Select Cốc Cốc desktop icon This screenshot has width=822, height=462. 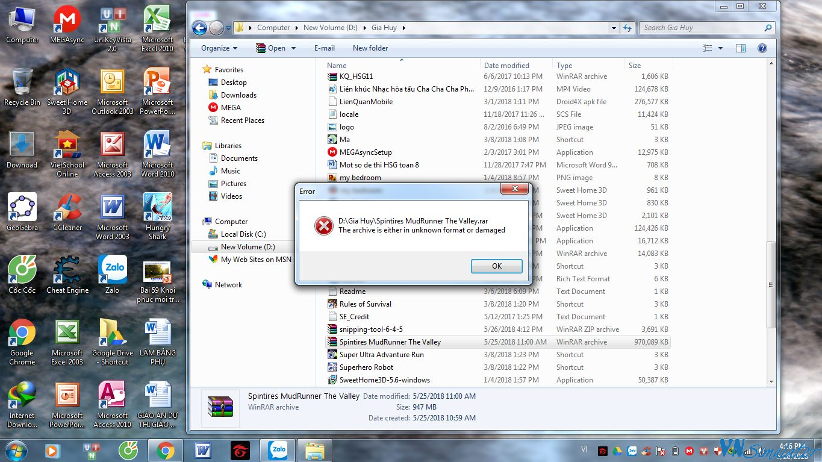tap(22, 276)
